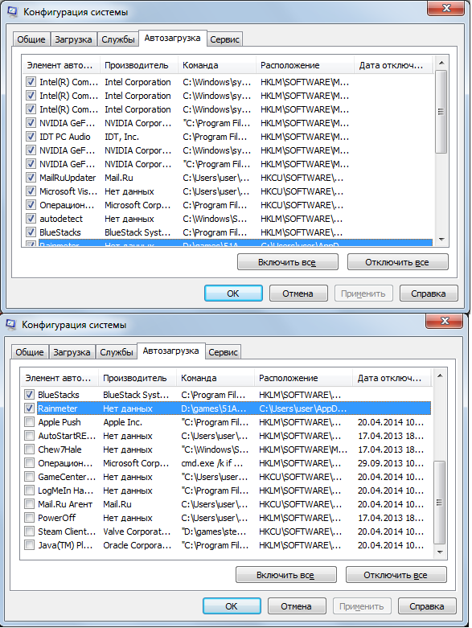Enable Steam Client startup item
This screenshot has width=472, height=628.
coord(29,532)
